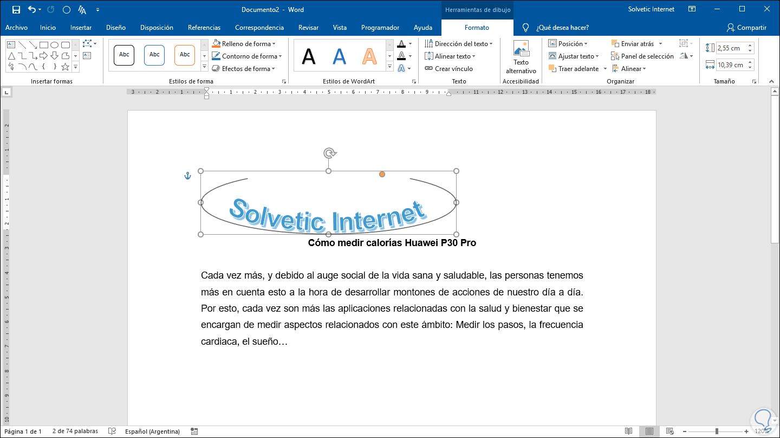Viewport: 780px width, 438px height.
Task: Open Relleno de forma dropdown
Action: pyautogui.click(x=243, y=44)
